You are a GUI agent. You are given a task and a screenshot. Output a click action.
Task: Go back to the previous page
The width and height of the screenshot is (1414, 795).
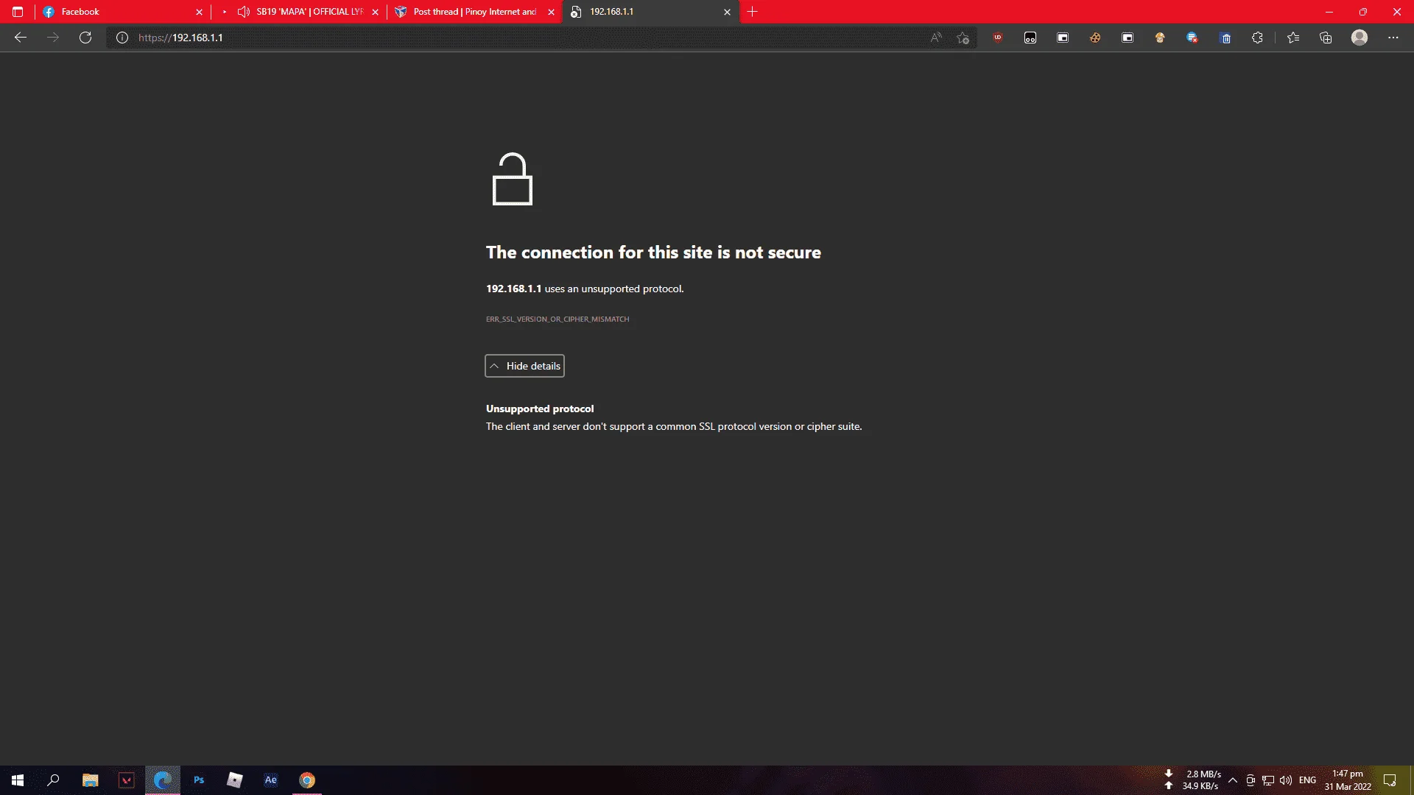(21, 38)
